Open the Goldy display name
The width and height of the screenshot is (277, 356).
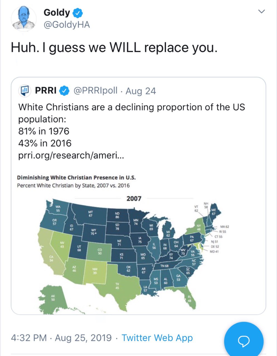[x=57, y=13]
